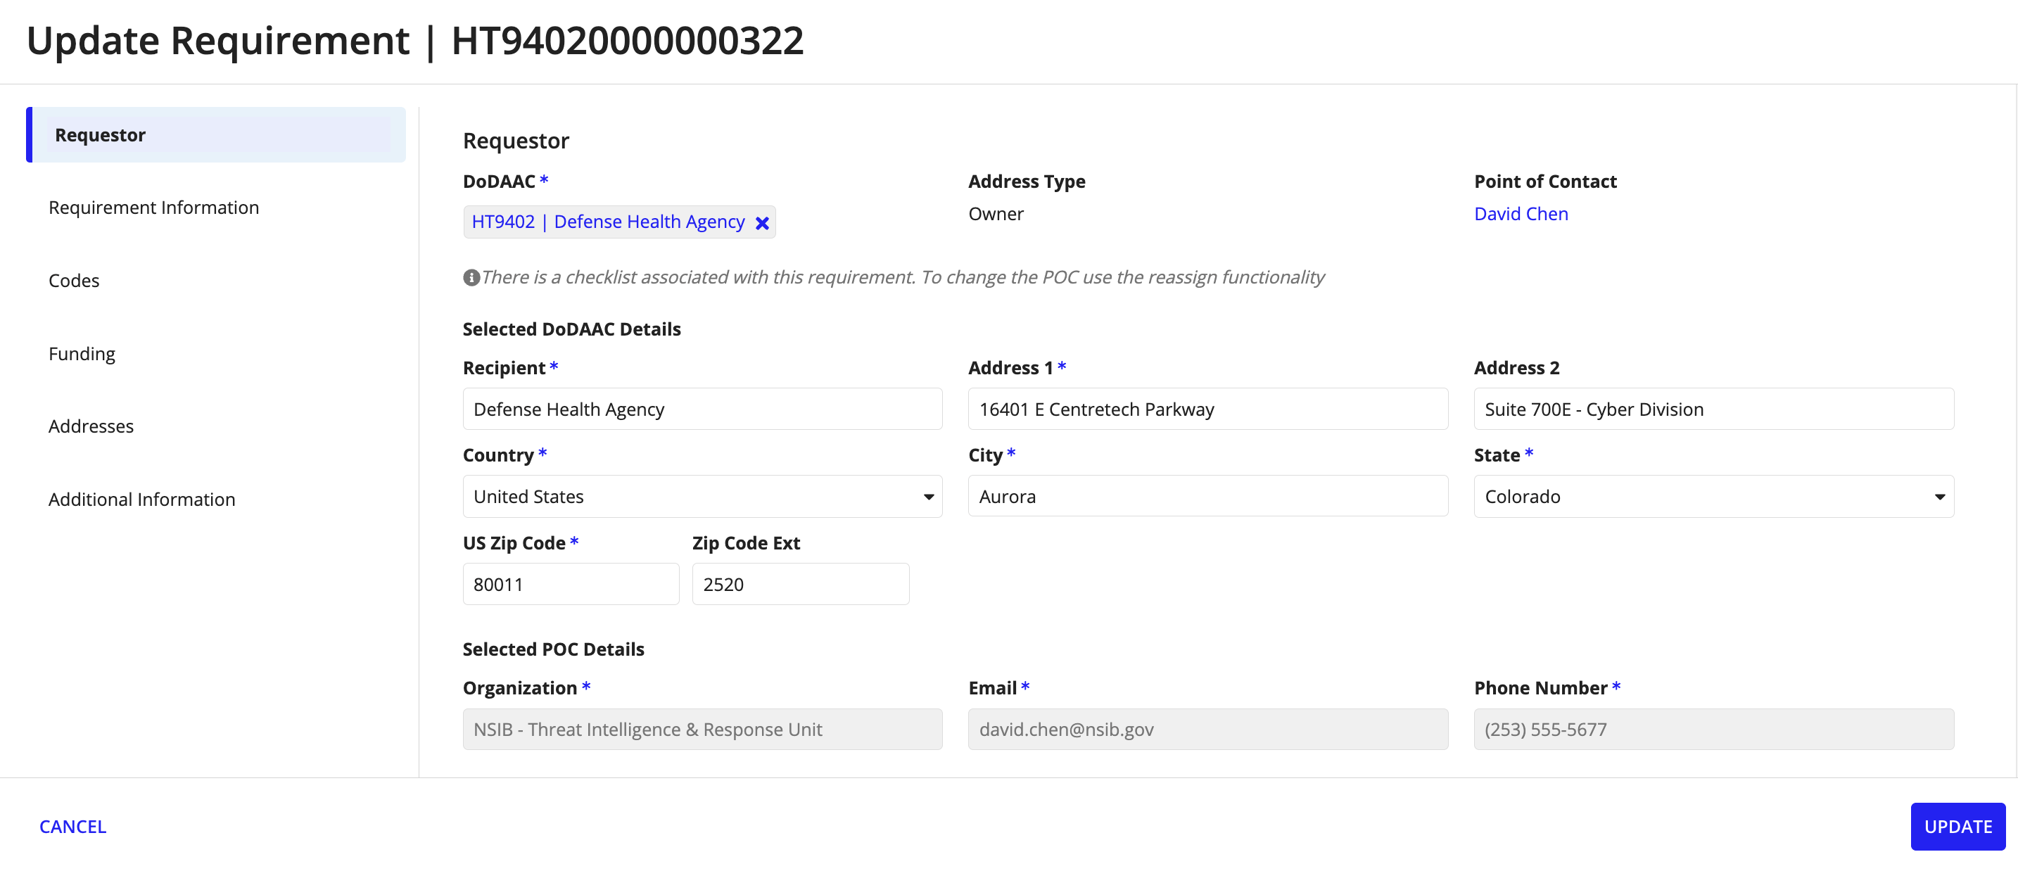The height and width of the screenshot is (871, 2018).
Task: Open the Country dropdown
Action: pos(702,497)
